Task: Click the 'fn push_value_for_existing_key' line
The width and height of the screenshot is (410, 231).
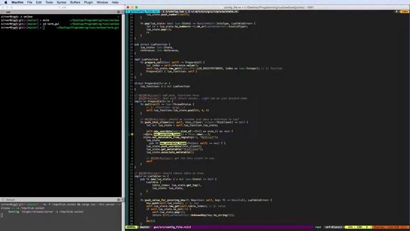Action: pyautogui.click(x=206, y=200)
